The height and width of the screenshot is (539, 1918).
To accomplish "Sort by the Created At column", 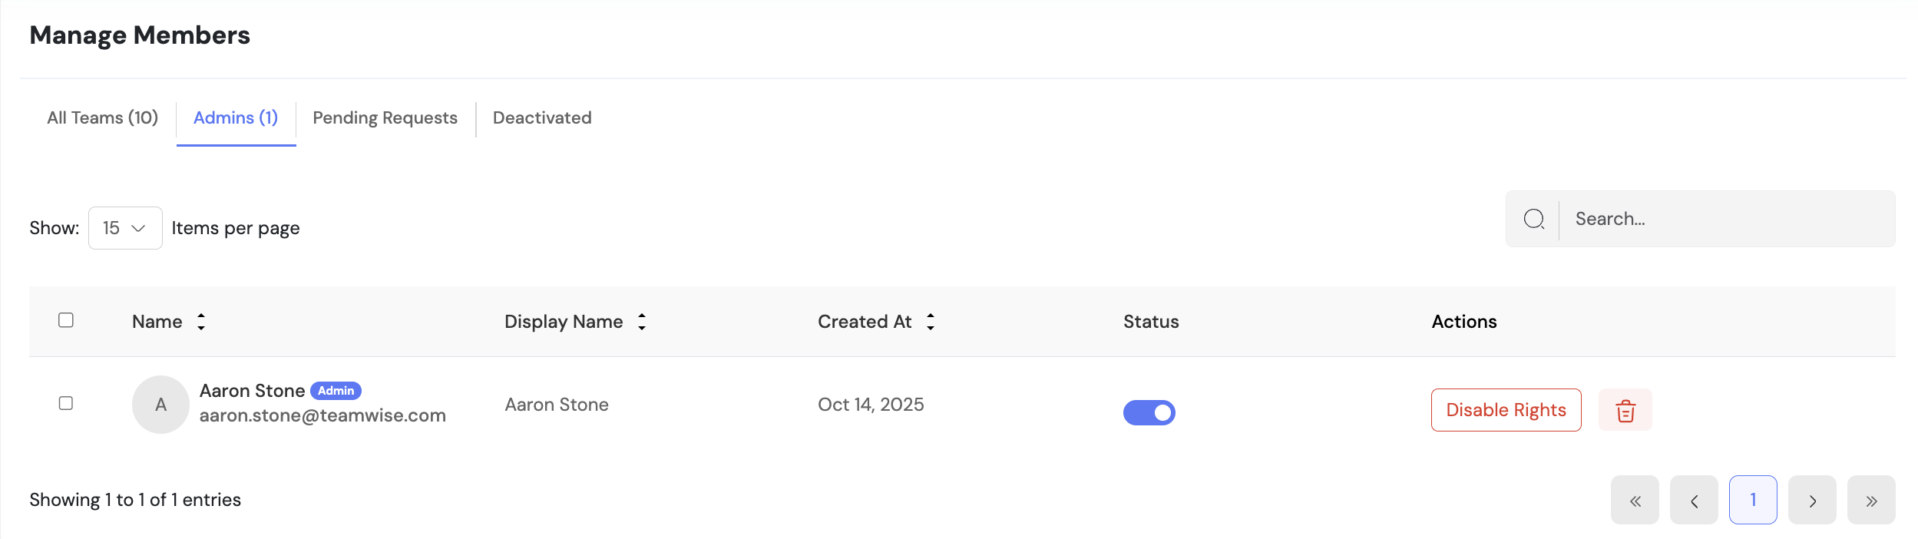I will [931, 322].
